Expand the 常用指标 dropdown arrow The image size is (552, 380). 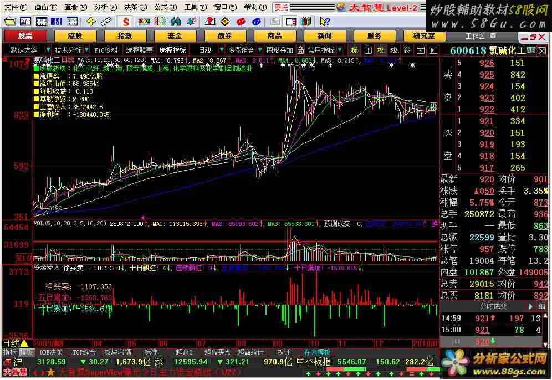340,50
